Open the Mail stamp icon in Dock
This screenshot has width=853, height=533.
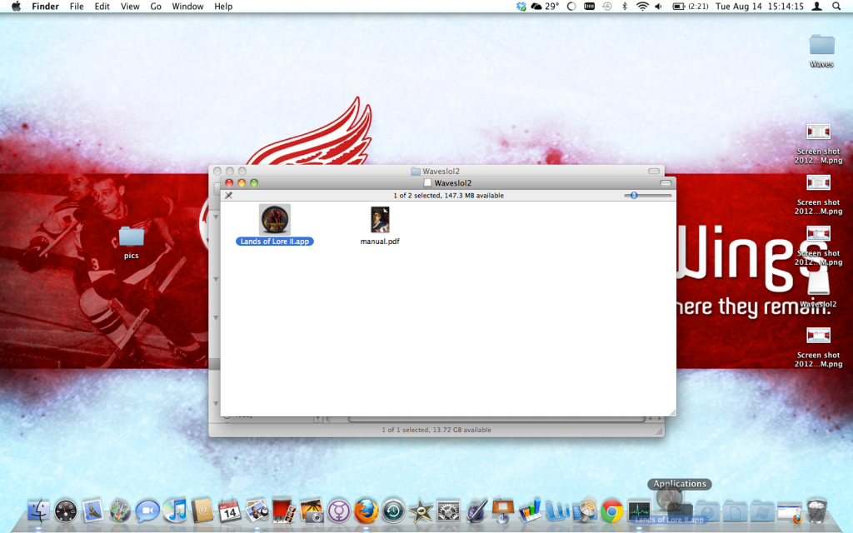(x=93, y=511)
